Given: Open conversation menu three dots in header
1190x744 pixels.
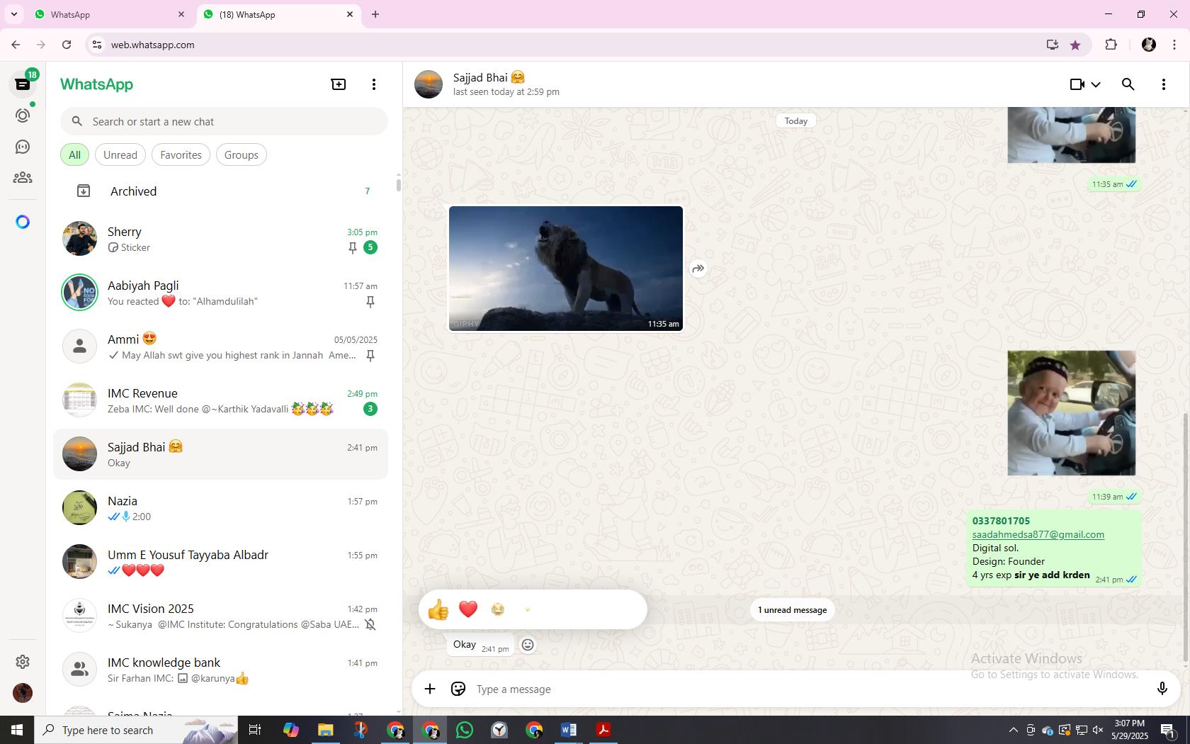Looking at the screenshot, I should (1164, 84).
